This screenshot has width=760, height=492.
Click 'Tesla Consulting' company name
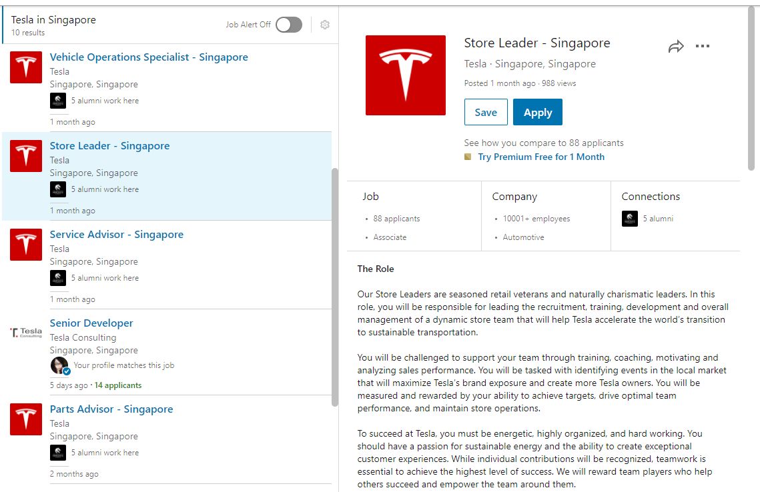83,337
